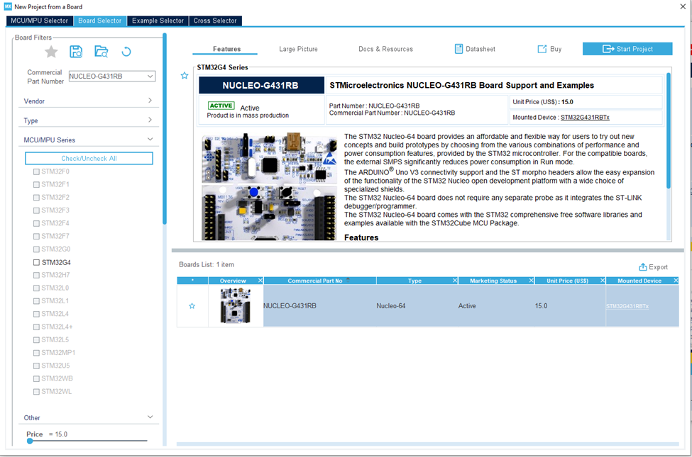Toggle the STM32F1 series checkbox
This screenshot has width=692, height=457.
coord(37,185)
